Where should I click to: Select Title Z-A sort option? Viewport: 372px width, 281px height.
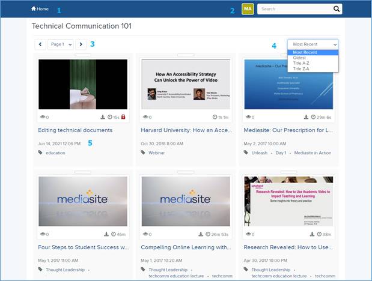coord(313,69)
